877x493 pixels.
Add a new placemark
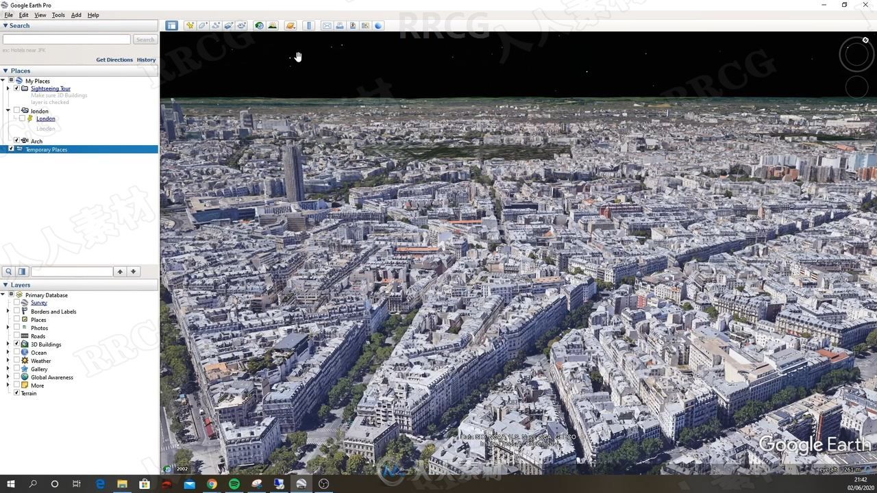(x=190, y=25)
